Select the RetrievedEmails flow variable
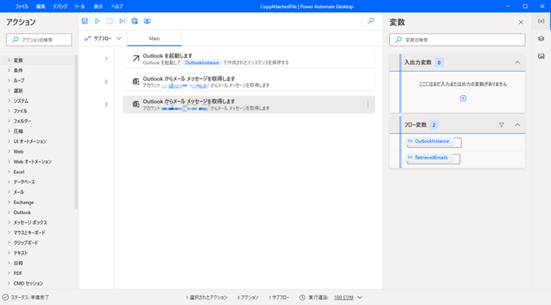Screen dimensions: 551x305 pos(431,158)
